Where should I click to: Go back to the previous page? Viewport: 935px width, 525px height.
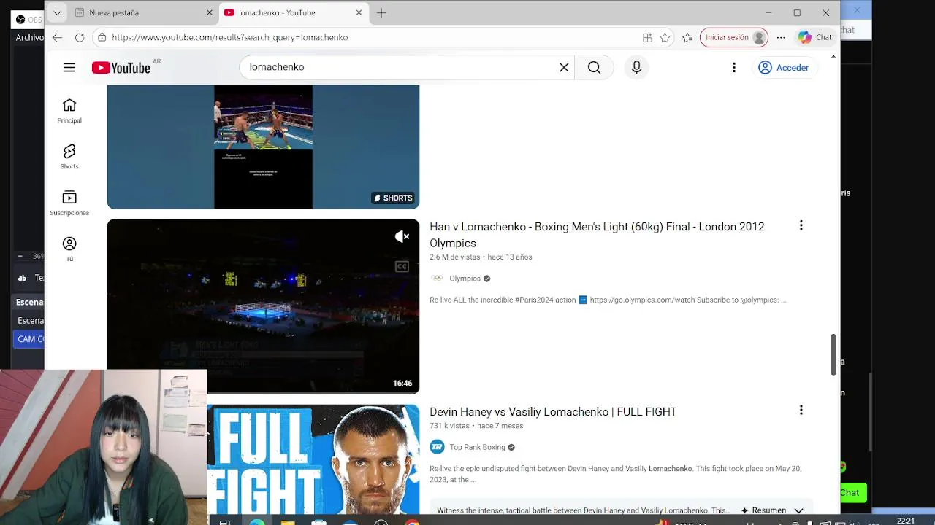57,37
